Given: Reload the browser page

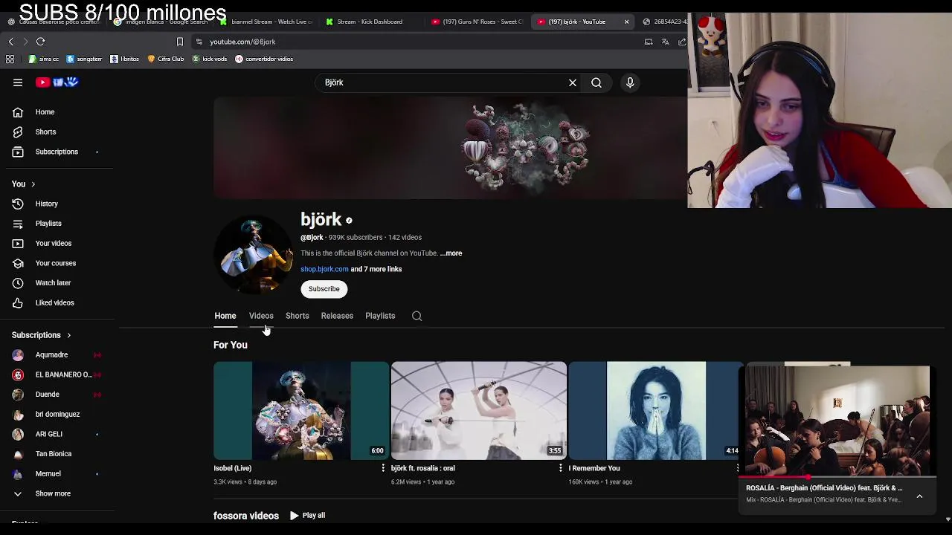Looking at the screenshot, I should pos(41,42).
